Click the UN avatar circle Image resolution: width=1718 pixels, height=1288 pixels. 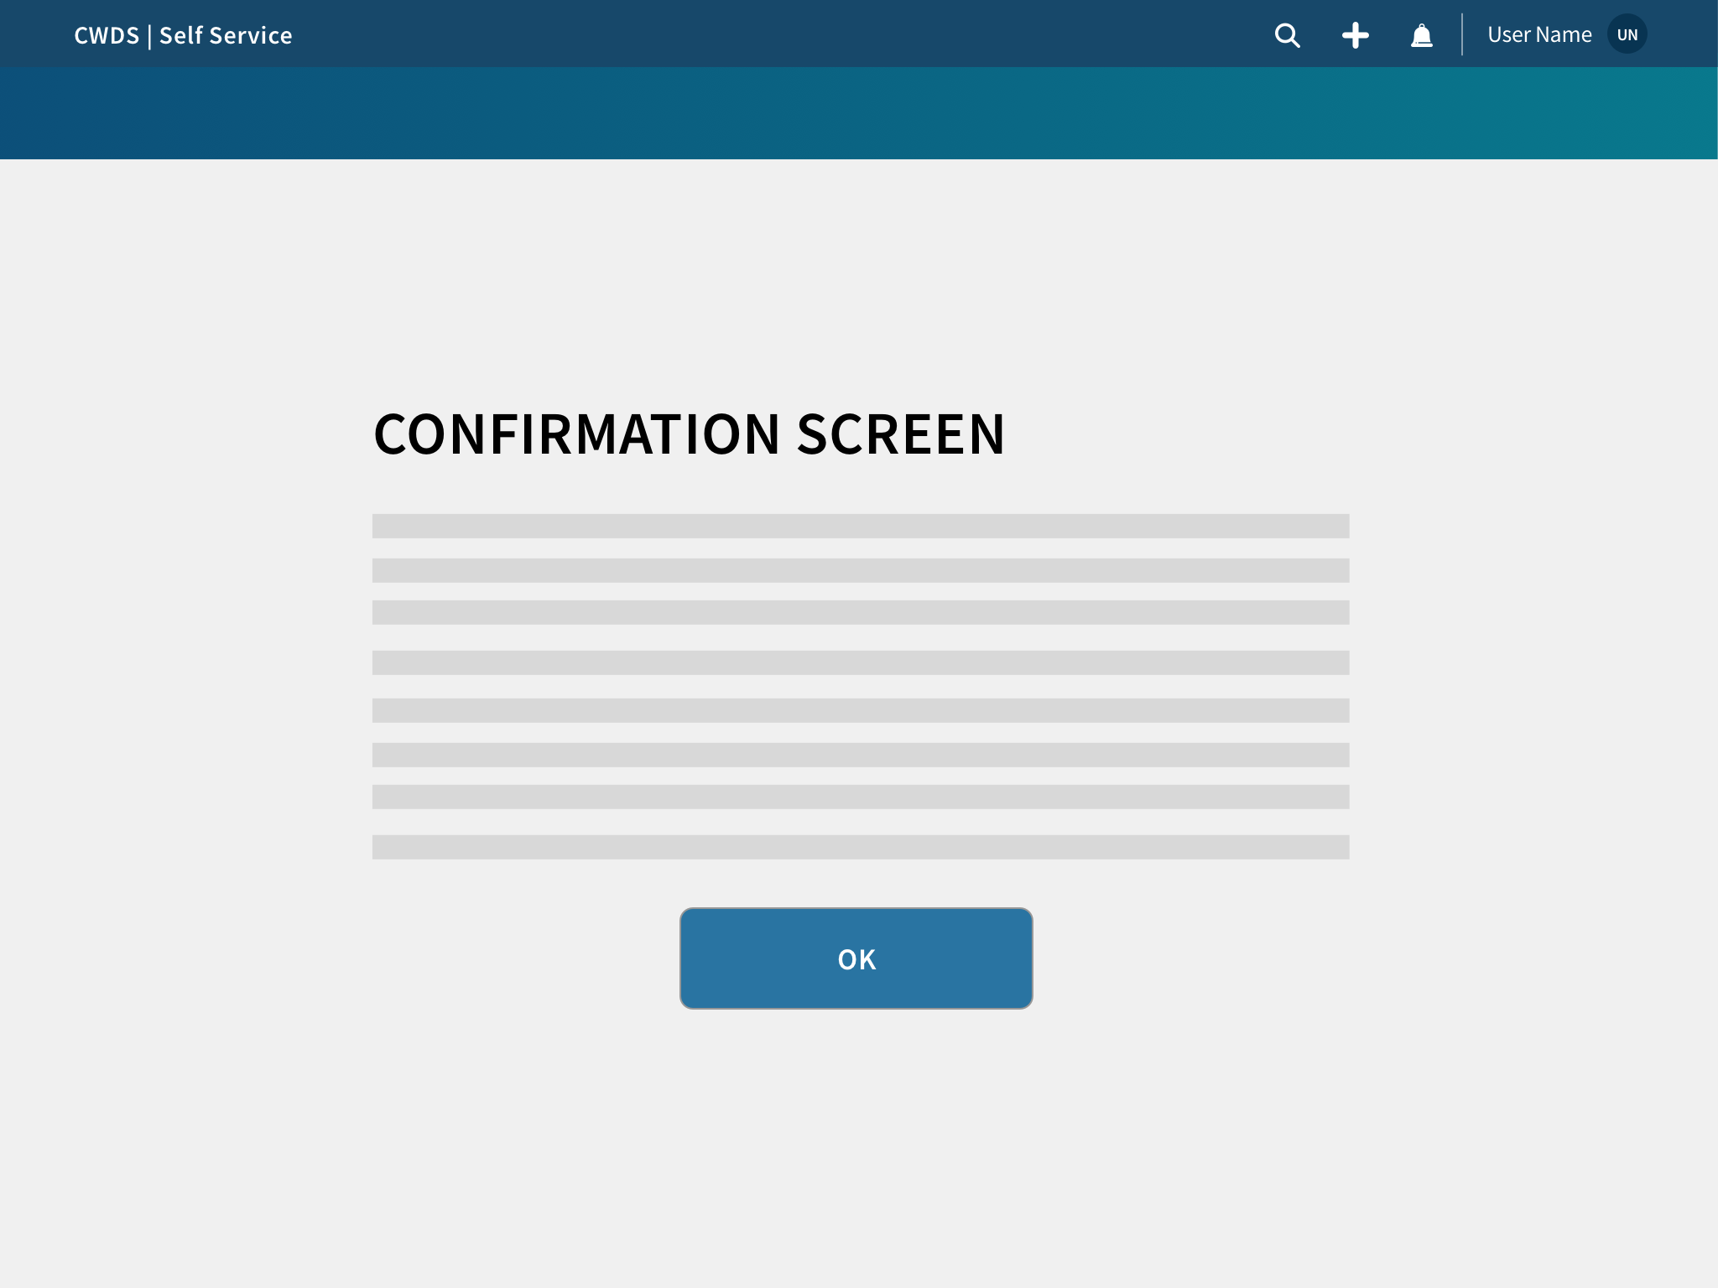click(x=1627, y=34)
